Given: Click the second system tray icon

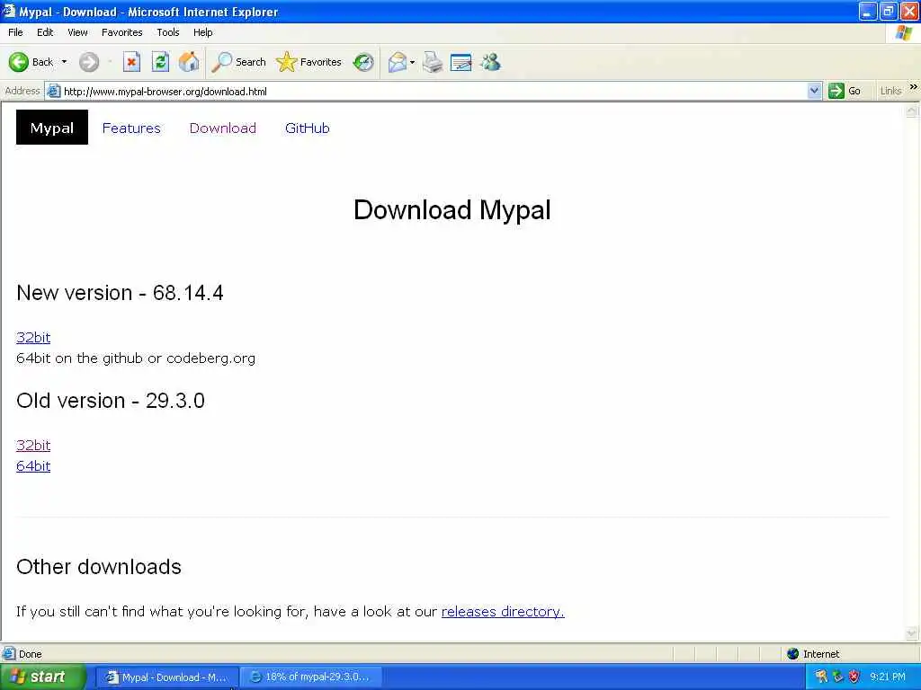Looking at the screenshot, I should (x=837, y=677).
